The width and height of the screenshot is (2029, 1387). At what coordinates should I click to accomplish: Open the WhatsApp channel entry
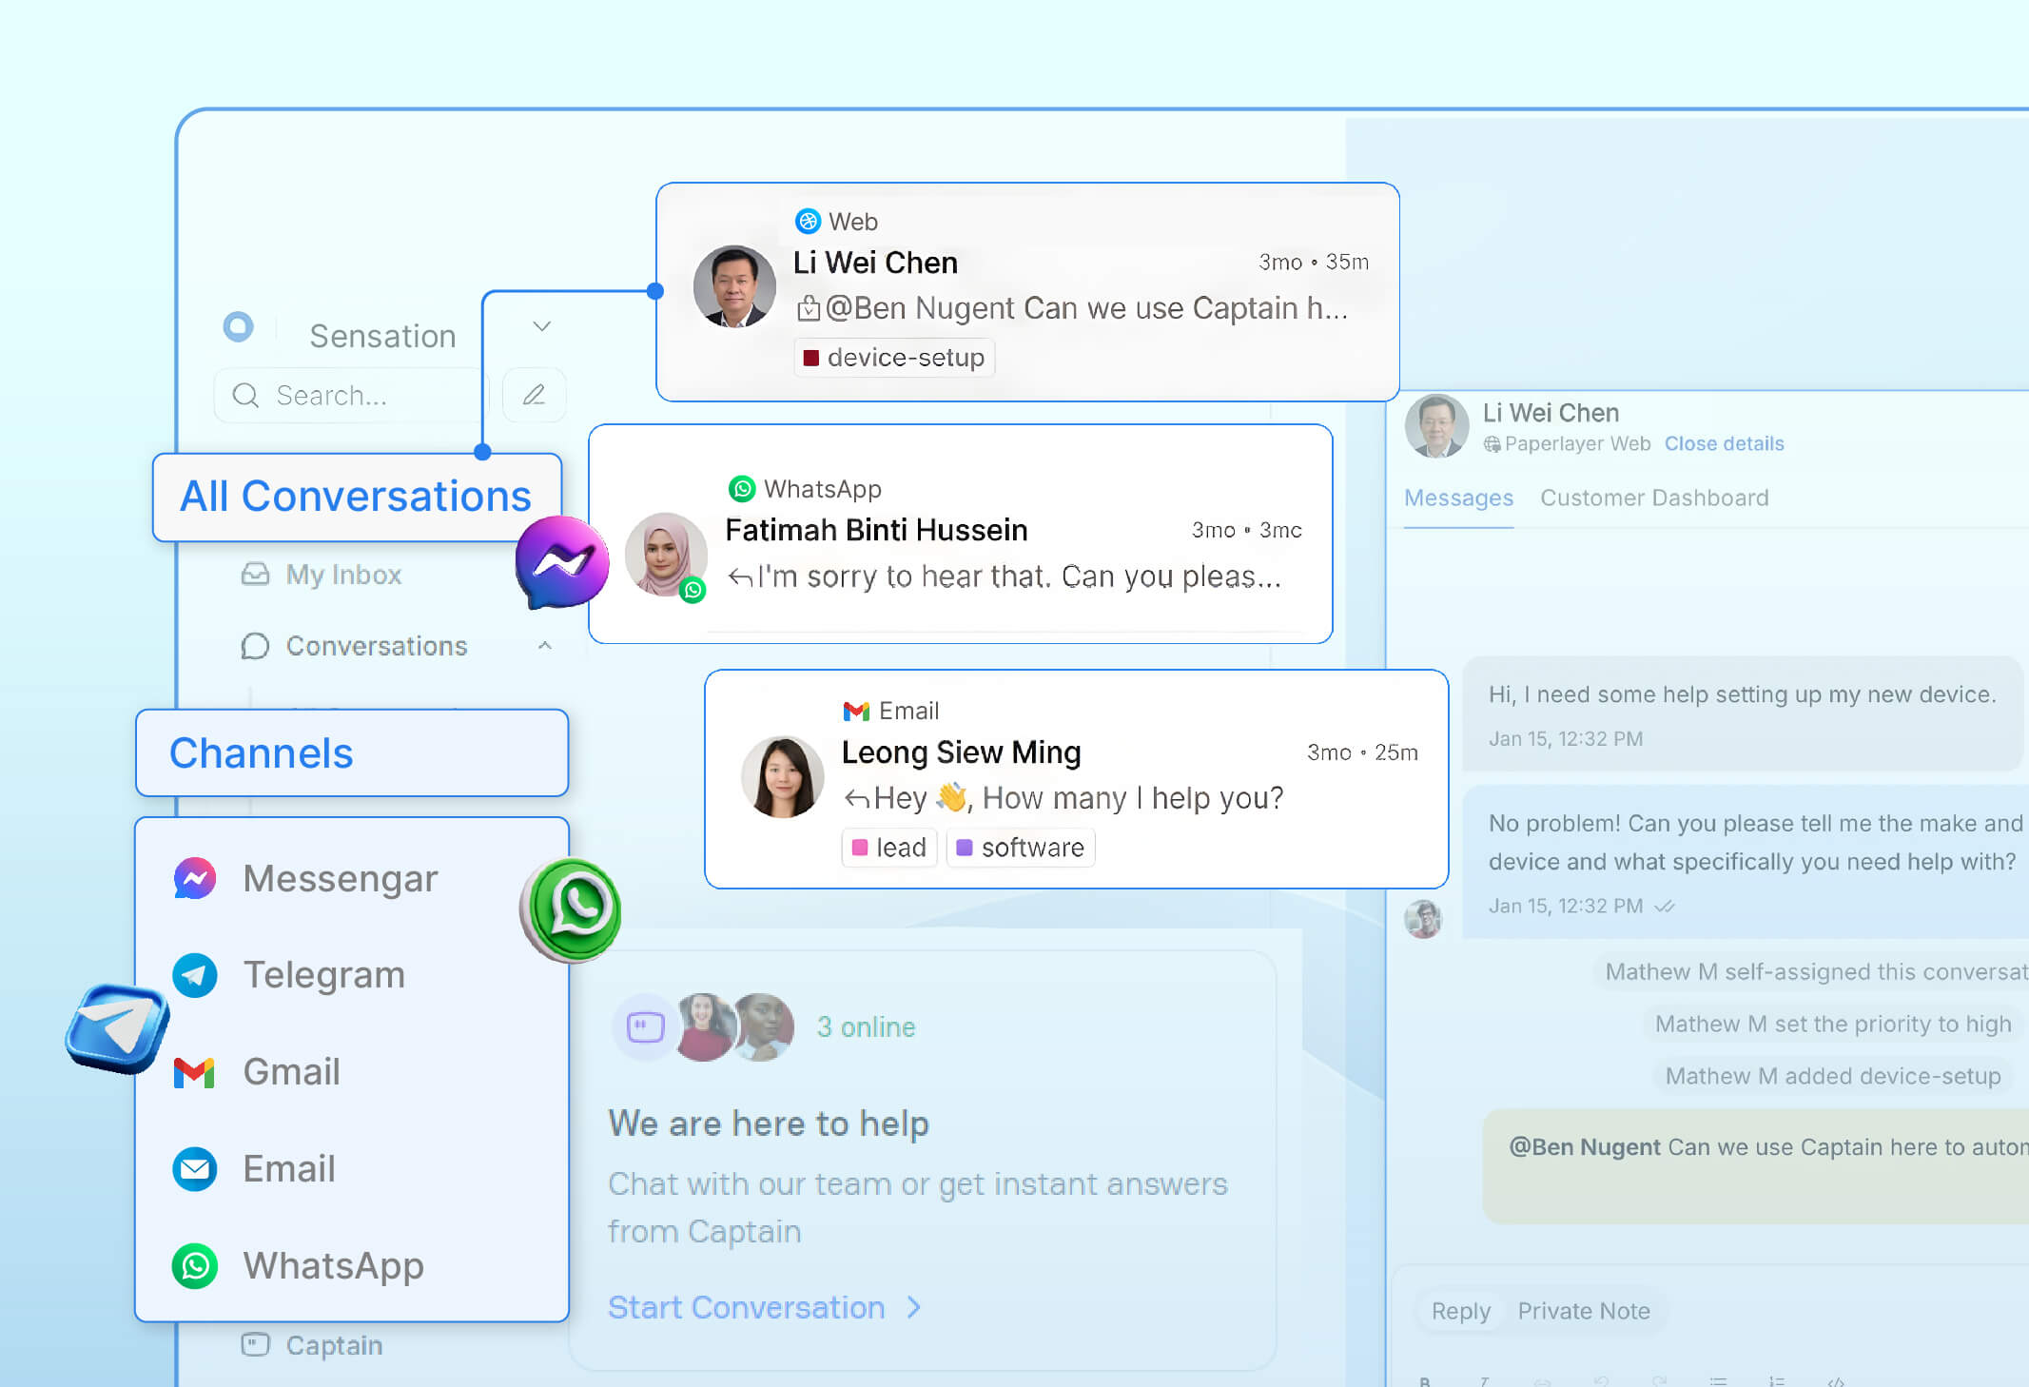click(x=333, y=1266)
